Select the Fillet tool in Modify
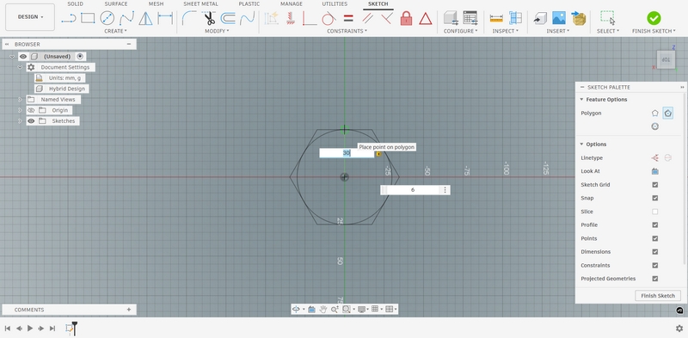The width and height of the screenshot is (688, 338). pyautogui.click(x=189, y=18)
